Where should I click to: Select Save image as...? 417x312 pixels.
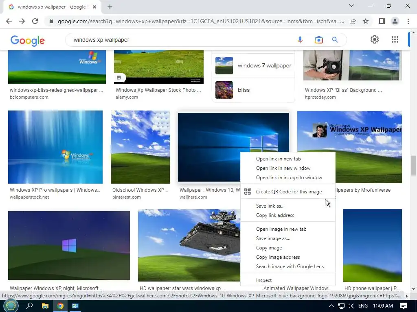click(288, 238)
